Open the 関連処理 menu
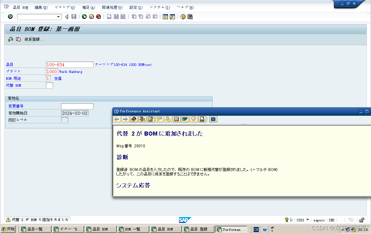Viewport: 371px width, 234px height. tap(112, 7)
